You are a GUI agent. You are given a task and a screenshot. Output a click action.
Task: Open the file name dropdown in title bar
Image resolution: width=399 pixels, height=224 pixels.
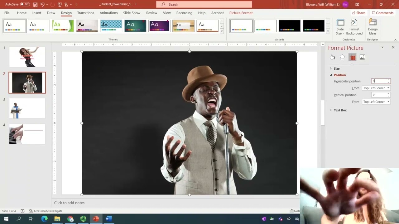click(x=136, y=4)
